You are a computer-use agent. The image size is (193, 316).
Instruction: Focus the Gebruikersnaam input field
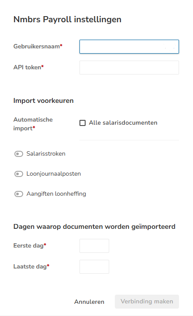point(129,47)
